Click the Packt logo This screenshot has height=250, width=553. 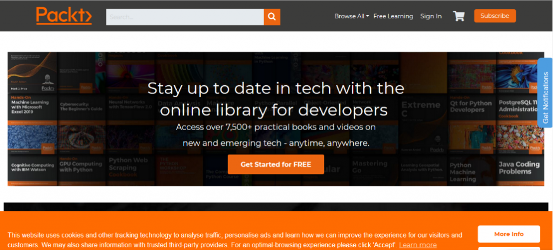64,16
